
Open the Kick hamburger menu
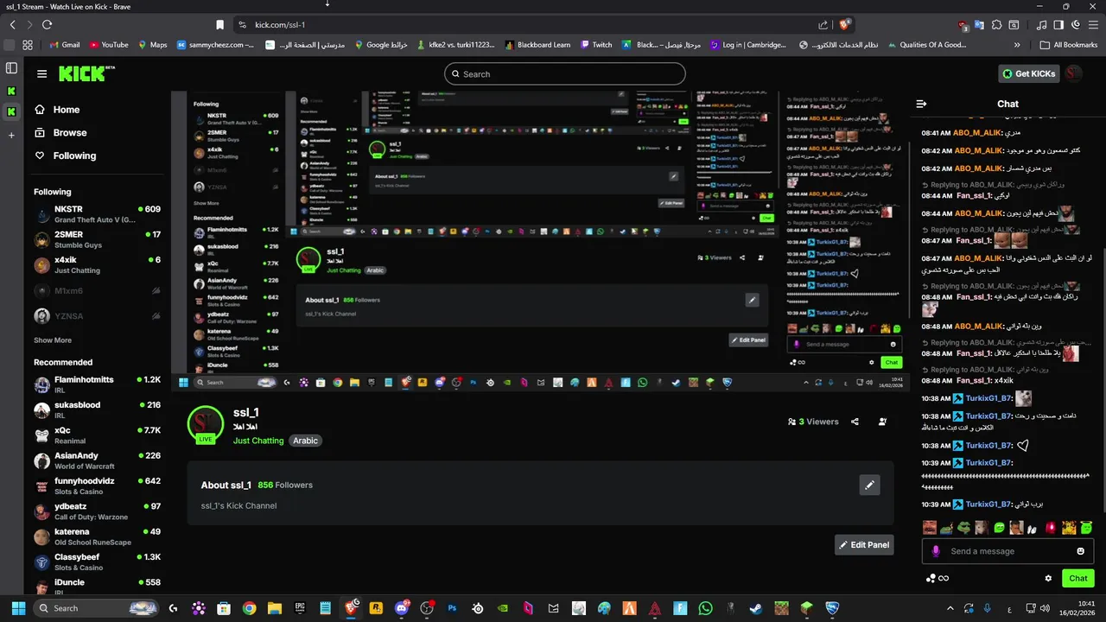[41, 73]
